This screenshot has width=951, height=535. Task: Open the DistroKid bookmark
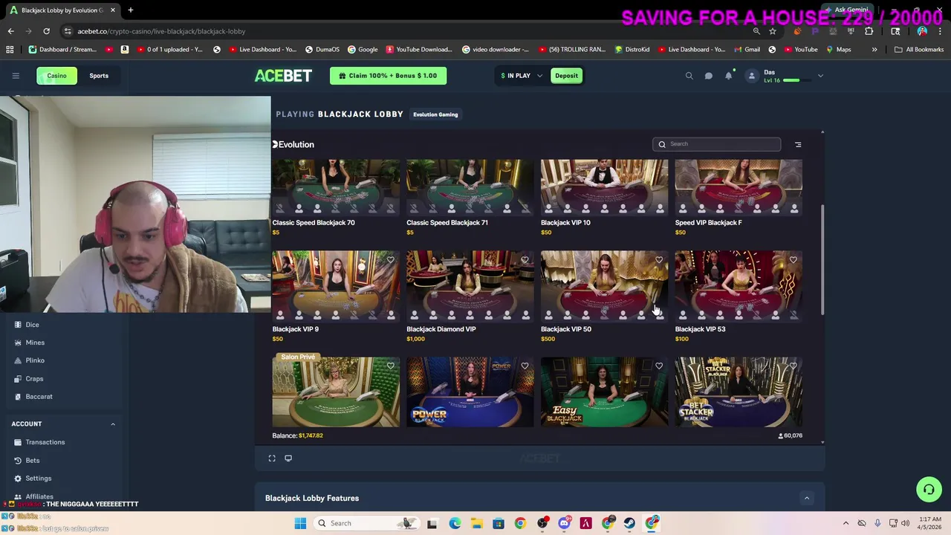pos(632,50)
